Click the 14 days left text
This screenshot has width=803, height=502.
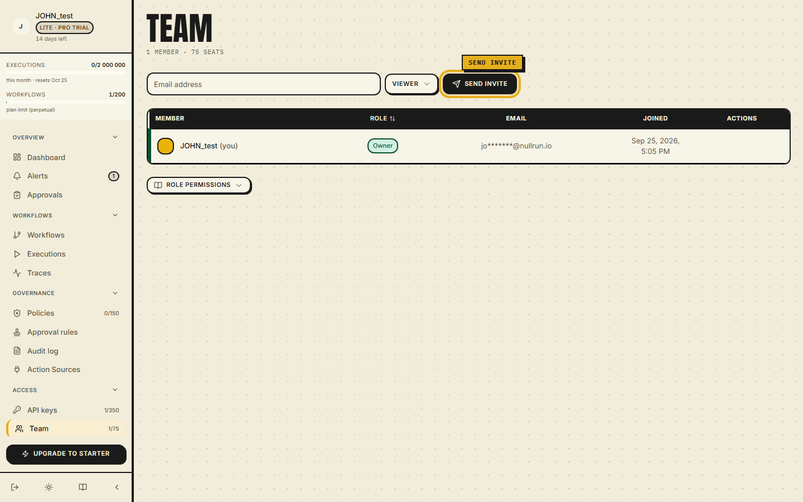(x=51, y=39)
